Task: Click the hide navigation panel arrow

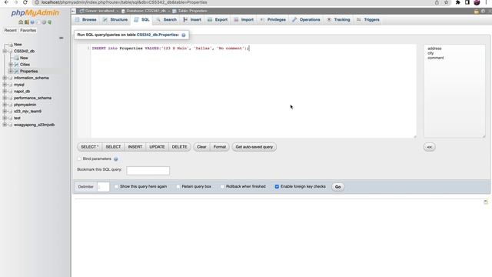Action: coord(74,11)
